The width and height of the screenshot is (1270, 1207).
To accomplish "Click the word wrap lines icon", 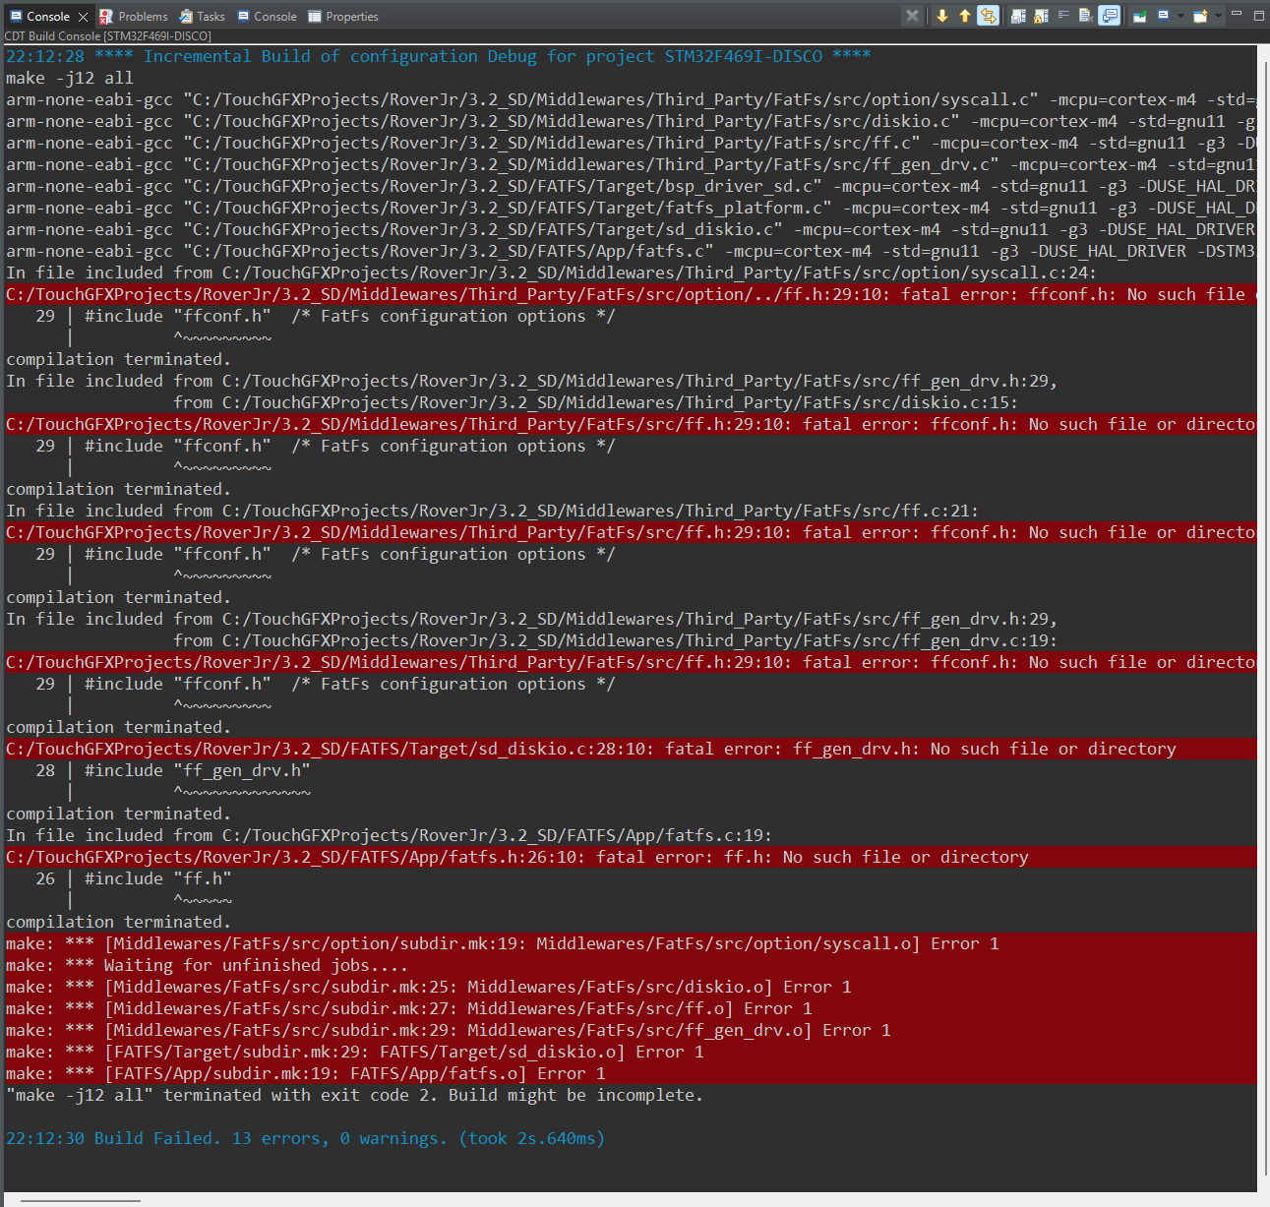I will 1063,14.
